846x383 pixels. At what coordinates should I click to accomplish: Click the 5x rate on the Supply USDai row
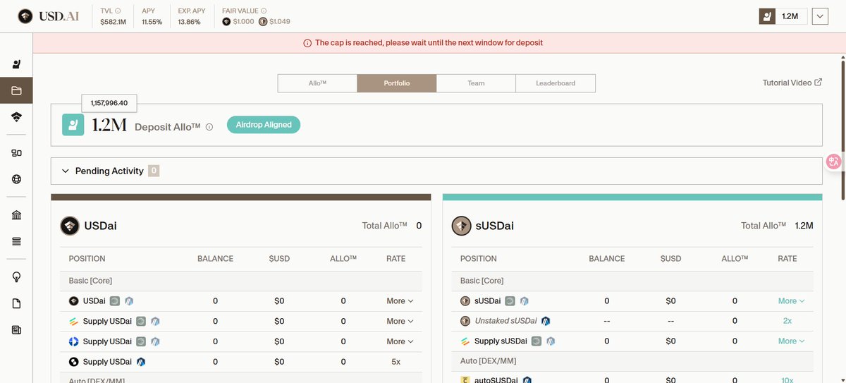(x=396, y=363)
